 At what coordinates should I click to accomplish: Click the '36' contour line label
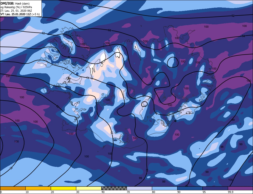point(11,168)
